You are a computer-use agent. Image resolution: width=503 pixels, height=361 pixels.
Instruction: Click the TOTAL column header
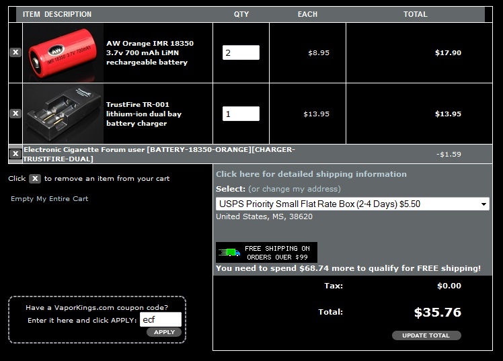[x=416, y=14]
